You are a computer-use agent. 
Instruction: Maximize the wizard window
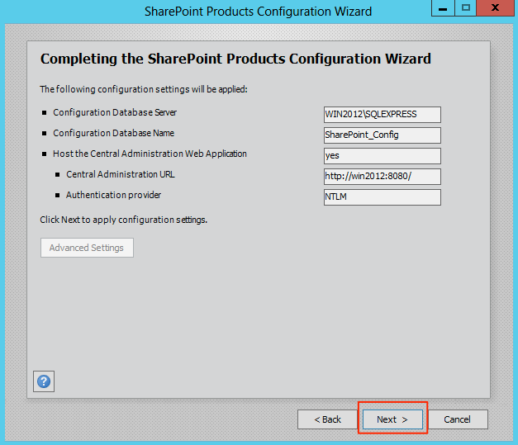coord(465,8)
